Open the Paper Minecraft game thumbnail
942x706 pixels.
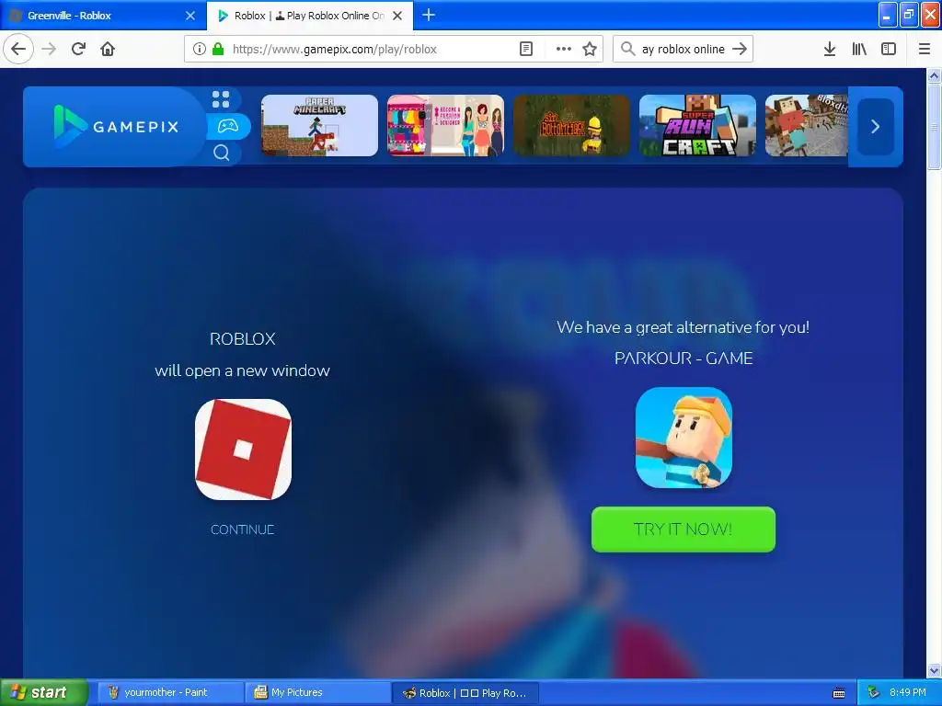319,125
